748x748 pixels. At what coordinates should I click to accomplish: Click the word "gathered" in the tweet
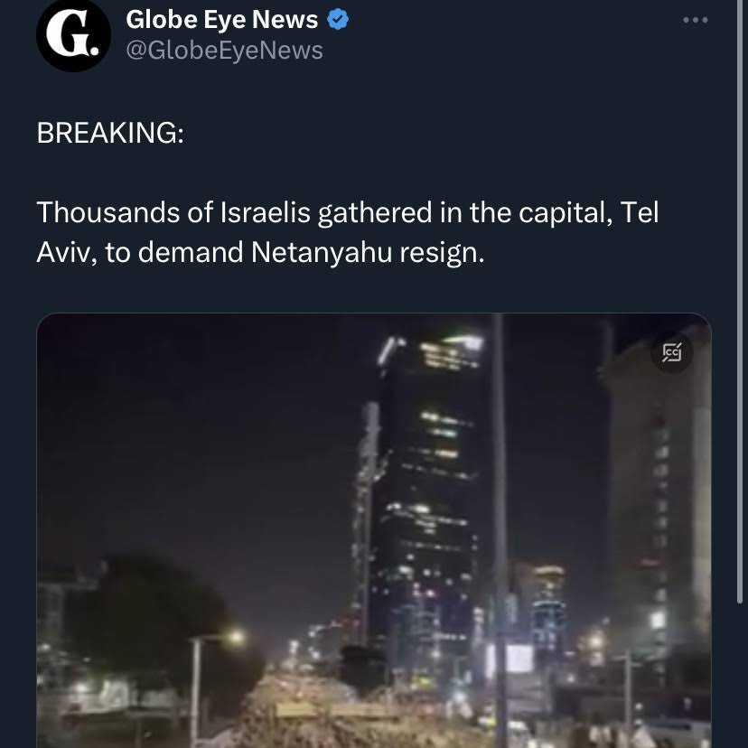tap(375, 213)
